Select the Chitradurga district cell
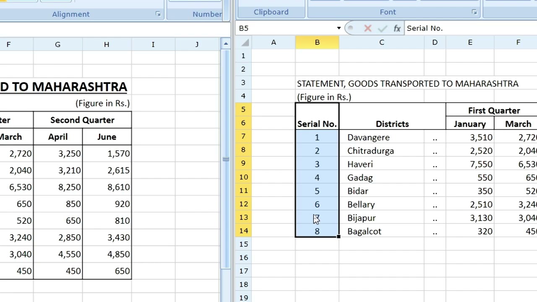Image resolution: width=537 pixels, height=302 pixels. [382, 151]
